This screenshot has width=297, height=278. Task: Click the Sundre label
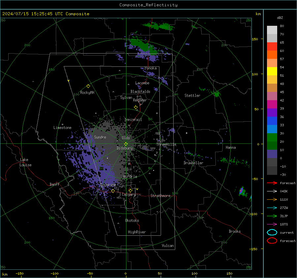[x=100, y=137]
